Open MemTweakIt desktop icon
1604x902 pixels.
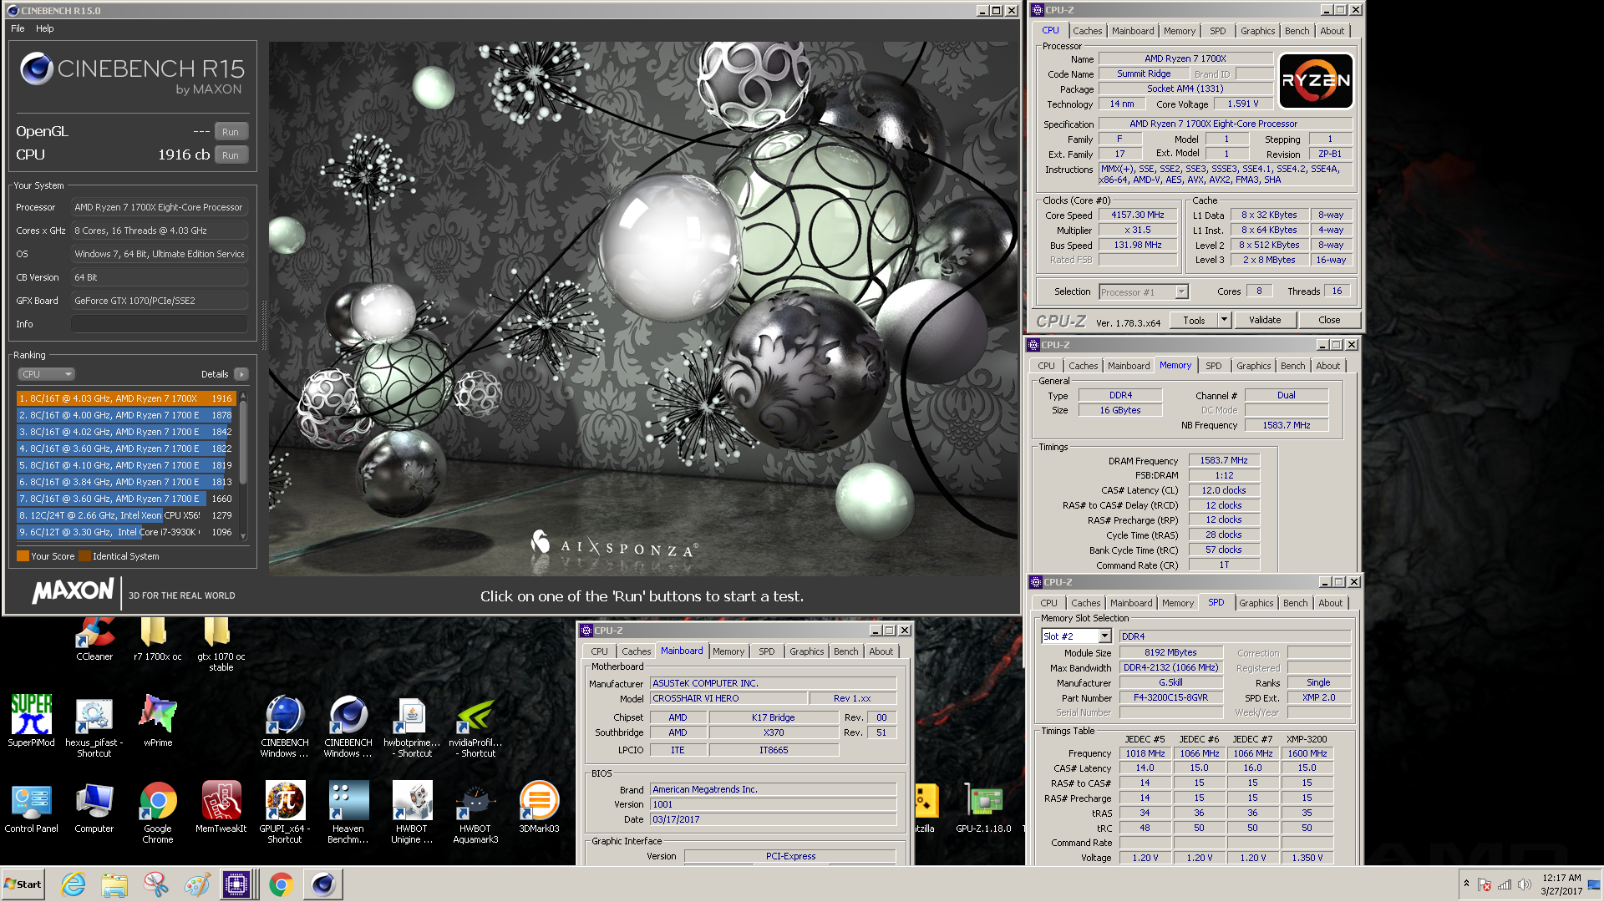(221, 808)
